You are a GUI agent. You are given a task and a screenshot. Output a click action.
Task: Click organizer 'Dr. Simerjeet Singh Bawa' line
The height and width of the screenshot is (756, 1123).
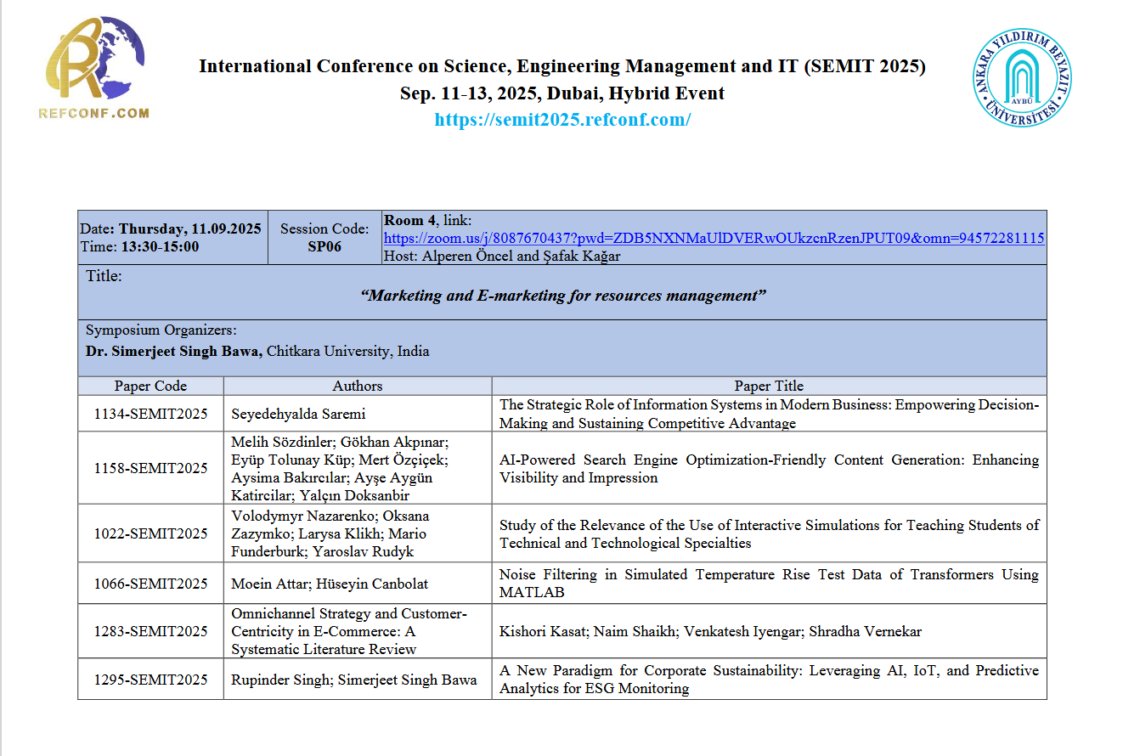point(257,351)
